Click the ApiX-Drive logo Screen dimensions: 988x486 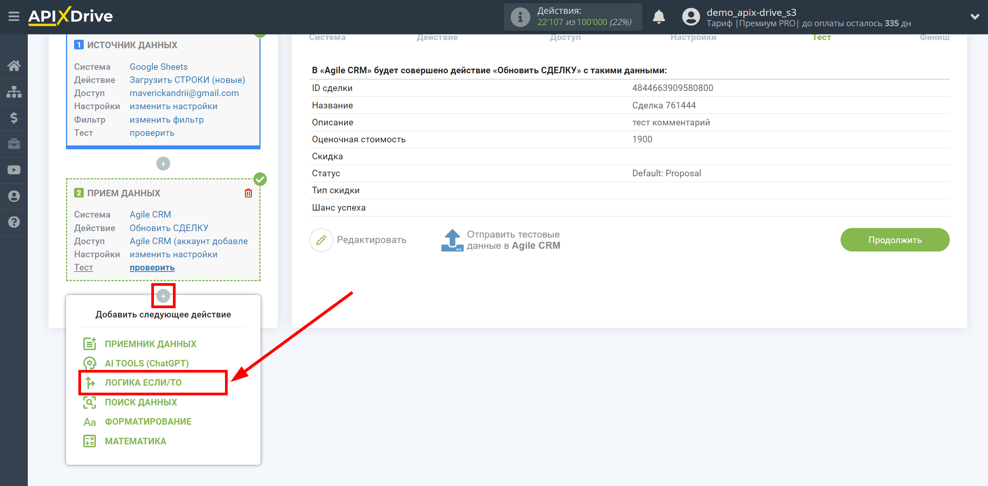70,16
